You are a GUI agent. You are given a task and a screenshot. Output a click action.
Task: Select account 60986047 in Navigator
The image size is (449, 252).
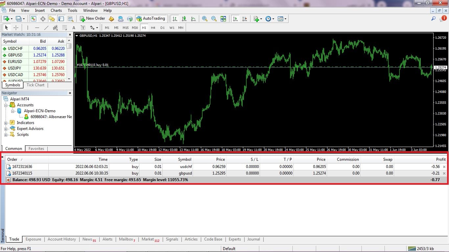[48, 117]
